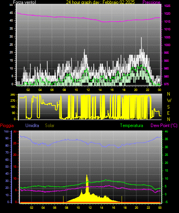Screen dimensions: 179x213
Task: Click "25" on the red rain axis
Action: click(x=15, y=143)
